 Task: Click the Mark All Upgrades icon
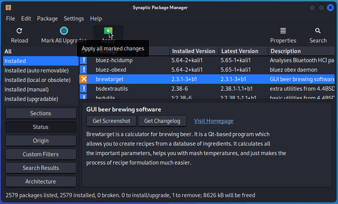coord(64,31)
